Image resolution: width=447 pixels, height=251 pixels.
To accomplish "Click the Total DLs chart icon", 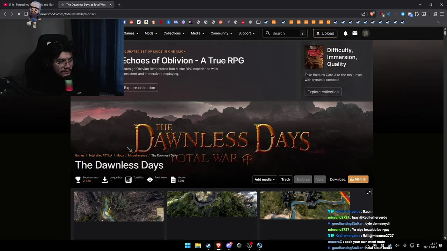I will tap(129, 180).
